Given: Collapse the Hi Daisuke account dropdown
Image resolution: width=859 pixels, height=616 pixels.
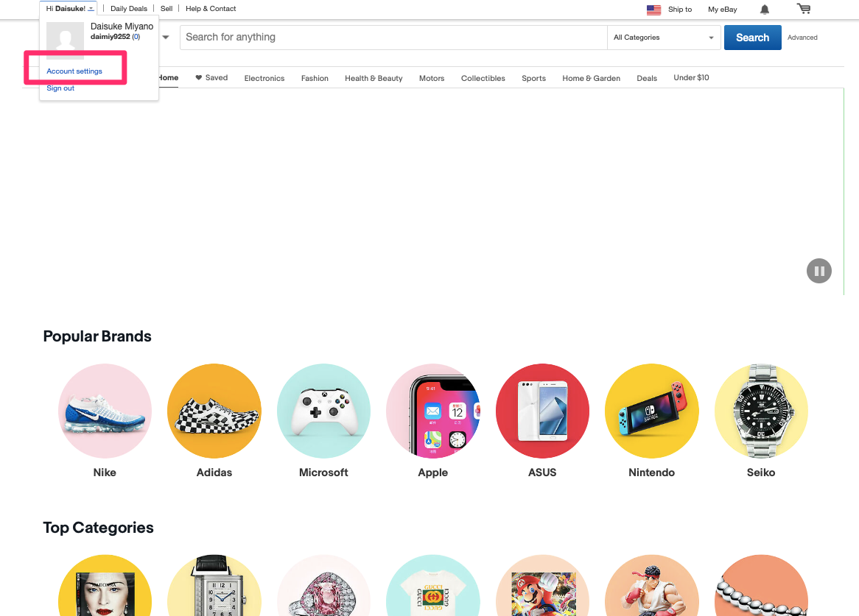Looking at the screenshot, I should click(70, 9).
